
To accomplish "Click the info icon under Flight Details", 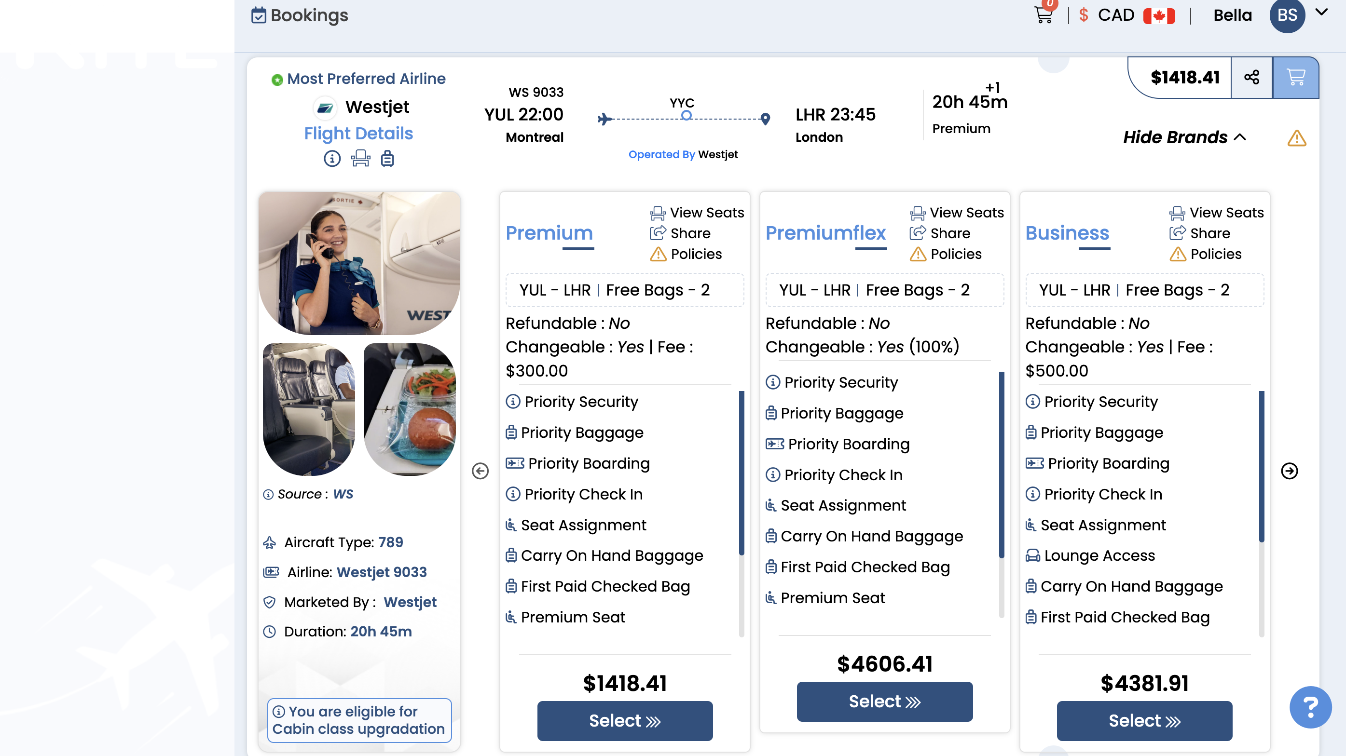I will coord(332,158).
